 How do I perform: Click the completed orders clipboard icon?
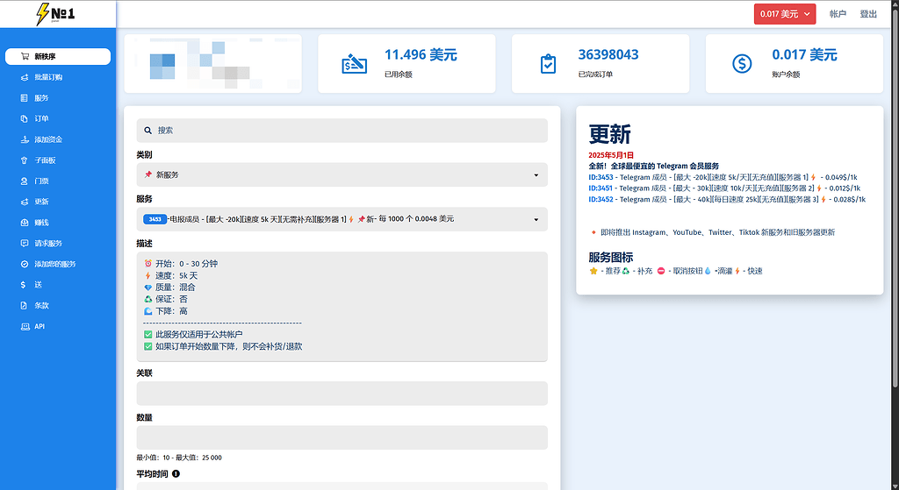(548, 63)
